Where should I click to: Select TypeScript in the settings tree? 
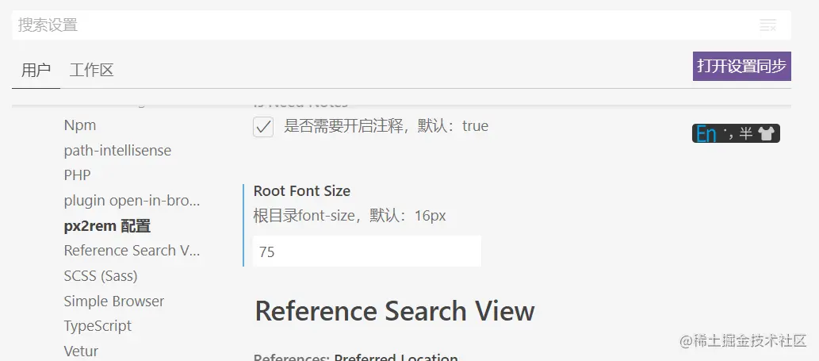point(98,326)
